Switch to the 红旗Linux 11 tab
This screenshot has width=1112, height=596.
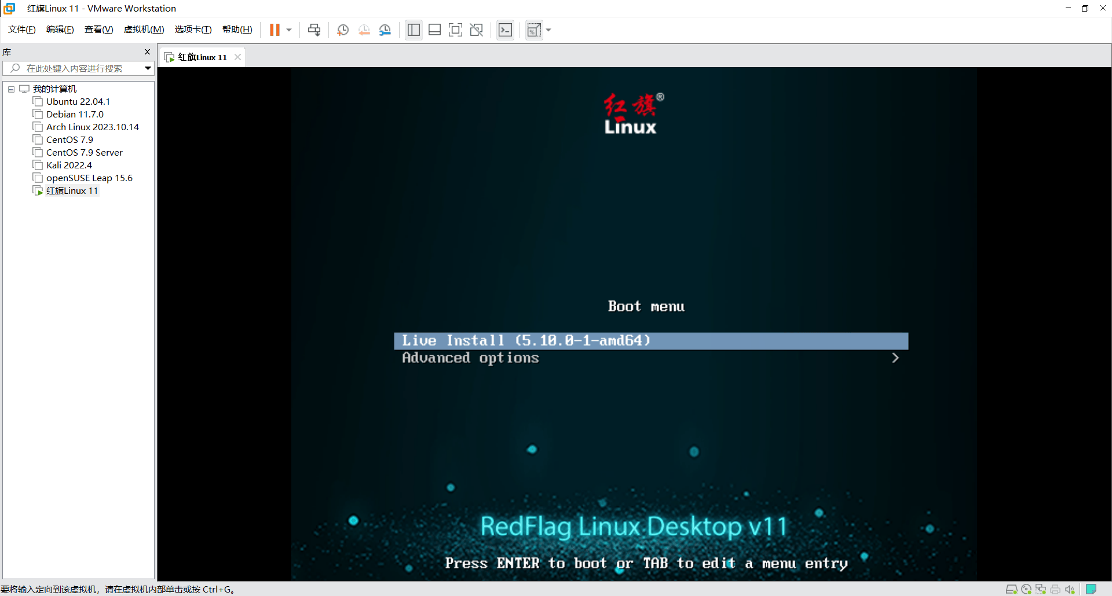[202, 57]
